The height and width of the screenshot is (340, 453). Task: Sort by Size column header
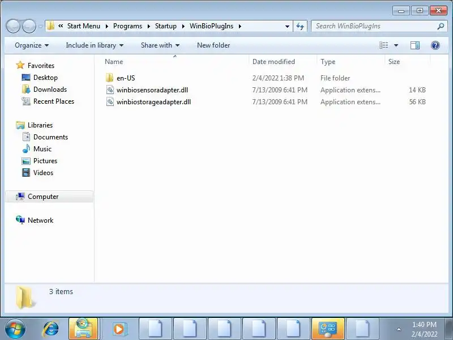click(x=407, y=62)
